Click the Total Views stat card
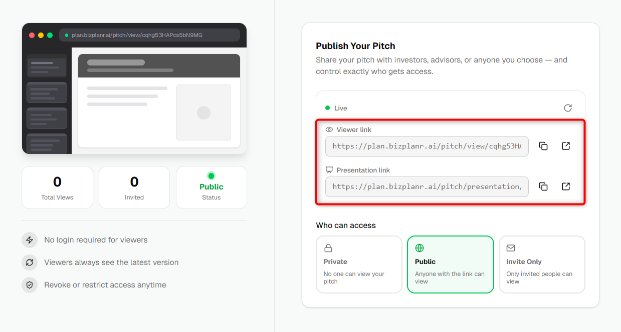The image size is (621, 332). (x=57, y=187)
